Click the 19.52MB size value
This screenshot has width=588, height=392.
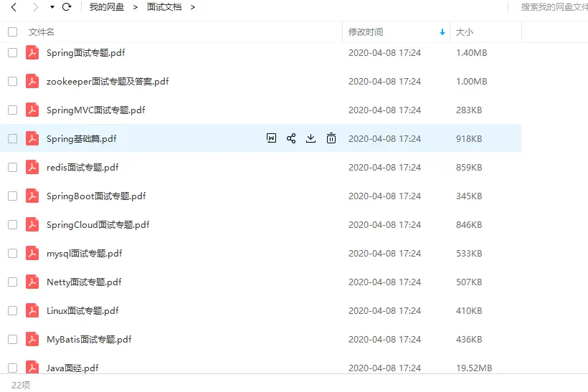474,368
